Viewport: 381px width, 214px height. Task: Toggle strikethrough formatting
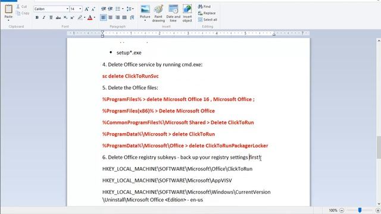click(x=58, y=17)
